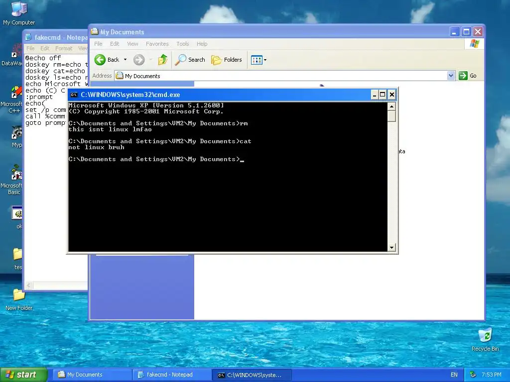The width and height of the screenshot is (510, 382).
Task: Switch to fakecmd - Notepad taskbar button
Action: (x=172, y=375)
